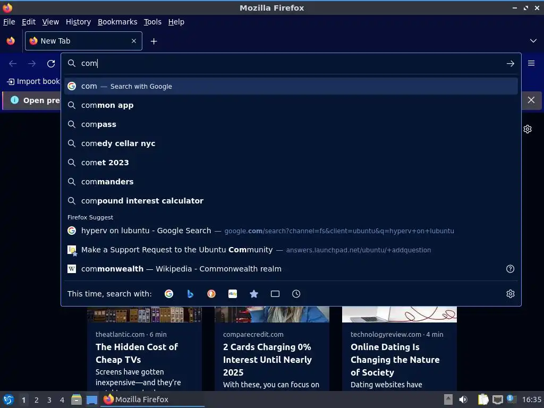Viewport: 544px width, 408px height.
Task: Click Mozilla Firefox taskbar window button
Action: (152, 399)
